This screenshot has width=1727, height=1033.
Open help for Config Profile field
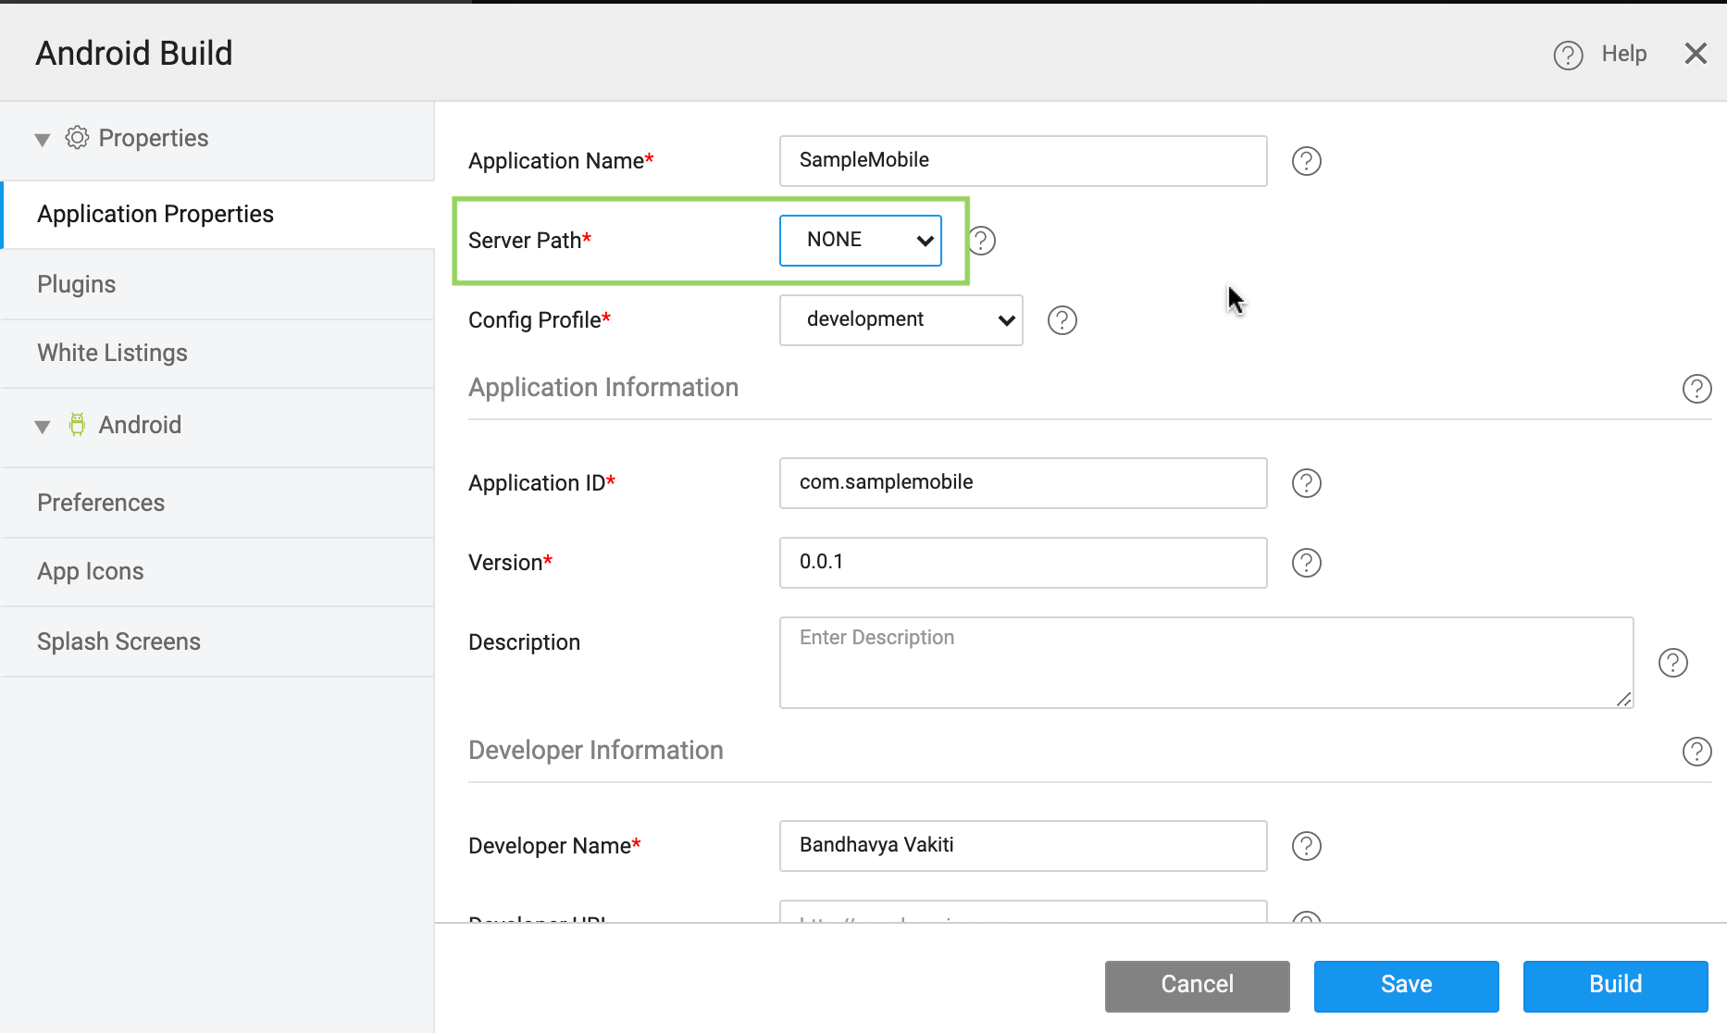click(1062, 320)
